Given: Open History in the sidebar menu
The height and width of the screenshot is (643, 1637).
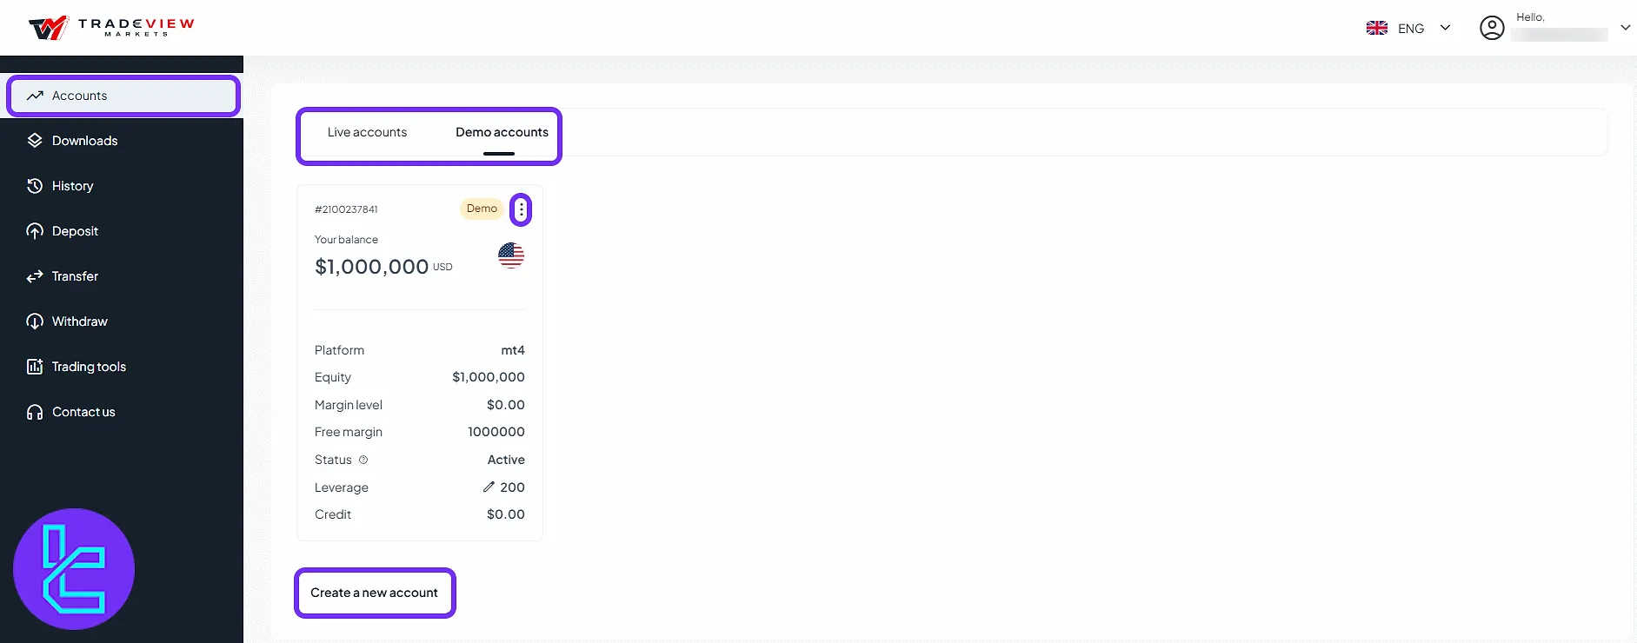Looking at the screenshot, I should pyautogui.click(x=122, y=186).
